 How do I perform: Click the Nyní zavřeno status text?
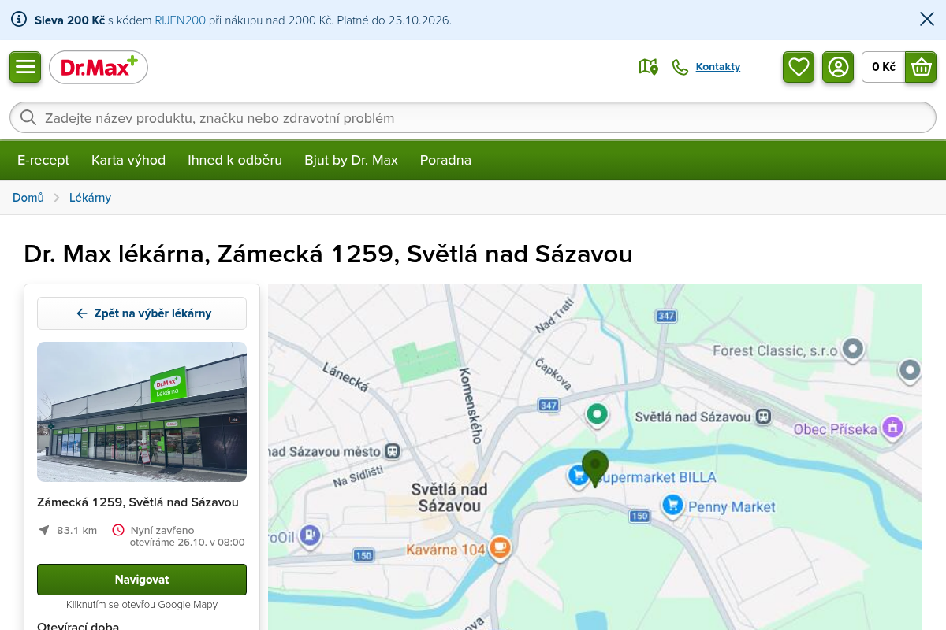pos(162,530)
